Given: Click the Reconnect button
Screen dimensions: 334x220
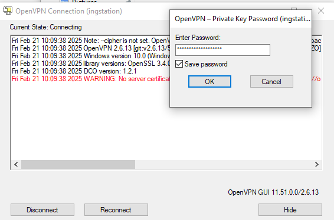Looking at the screenshot, I should coord(116,210).
